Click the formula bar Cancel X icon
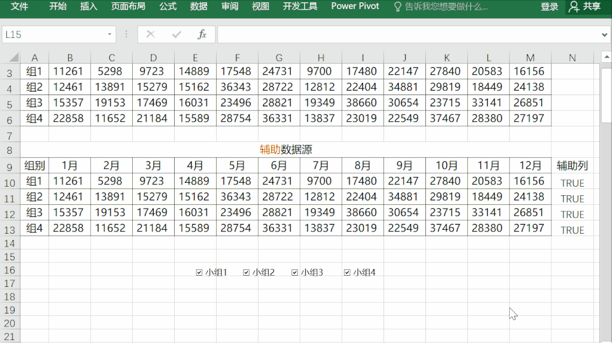Viewport: 612px width, 343px height. point(151,35)
